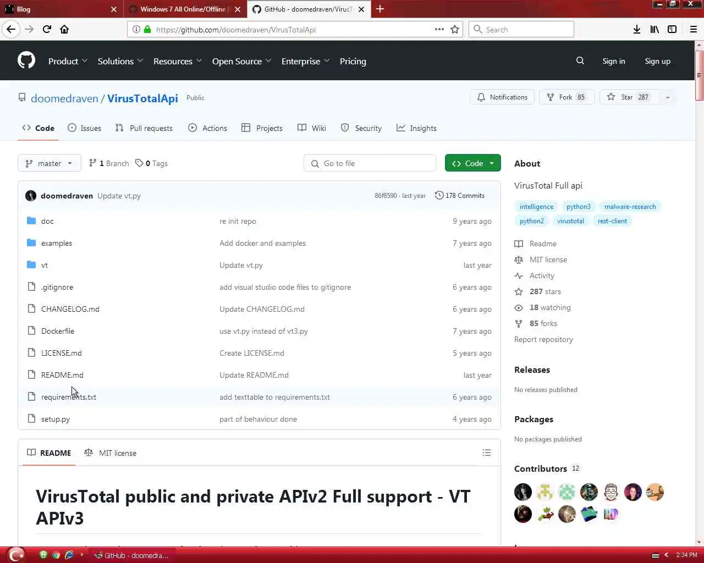Switch to the Insights tab
This screenshot has height=563, width=704.
coord(416,128)
